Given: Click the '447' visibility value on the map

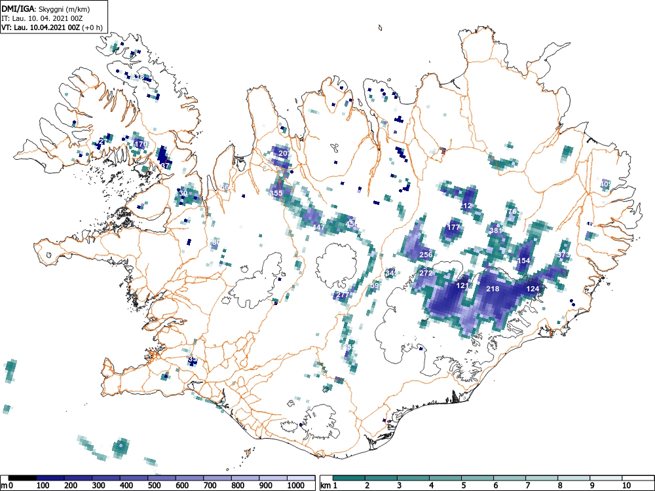Looking at the screenshot, I should click(x=319, y=227).
